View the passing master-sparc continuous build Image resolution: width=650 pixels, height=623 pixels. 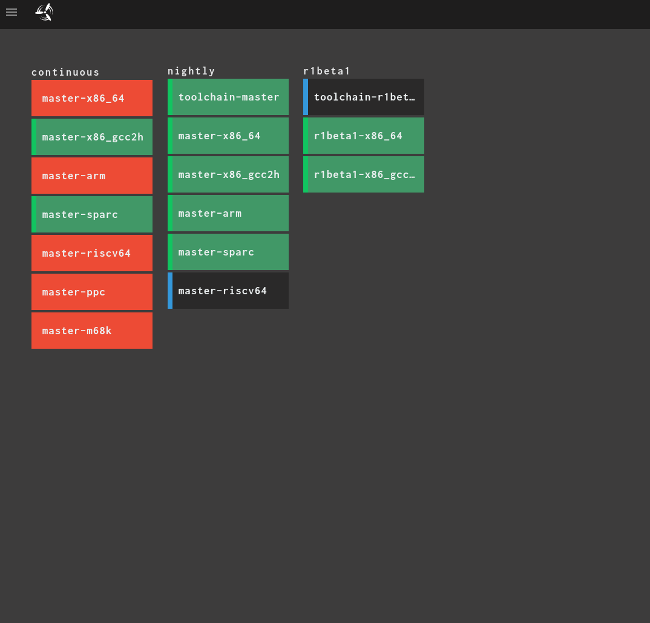[x=91, y=214]
